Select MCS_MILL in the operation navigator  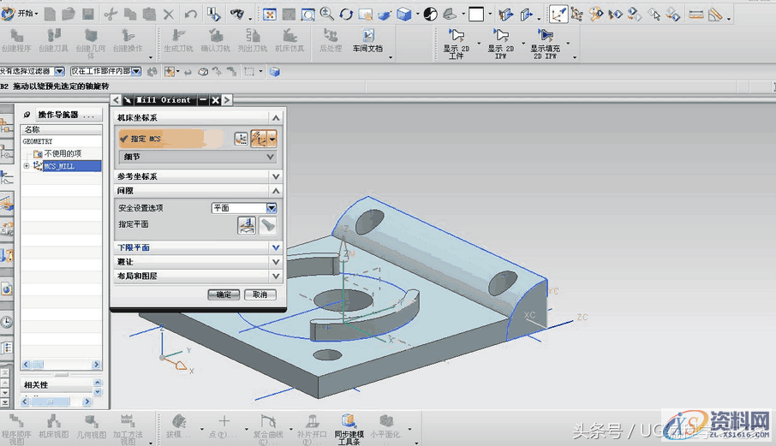point(59,166)
